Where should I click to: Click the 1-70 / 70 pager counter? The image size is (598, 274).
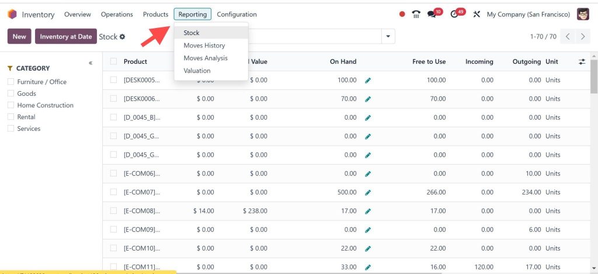[543, 37]
